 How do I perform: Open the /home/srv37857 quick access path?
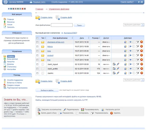click(x=70, y=33)
